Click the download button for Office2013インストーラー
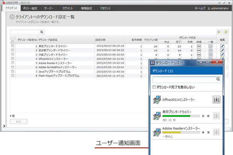233x155 pixels. point(217,99)
